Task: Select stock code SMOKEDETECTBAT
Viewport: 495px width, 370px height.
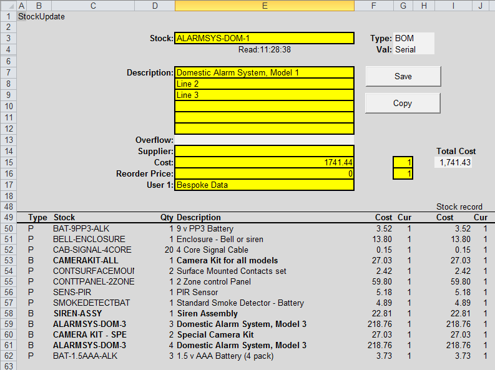Action: point(91,303)
